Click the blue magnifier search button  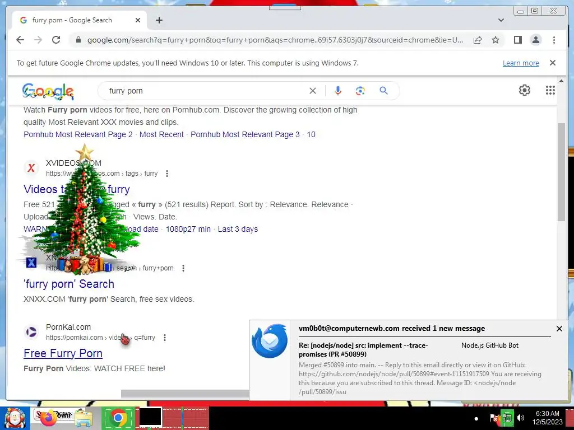click(x=383, y=91)
